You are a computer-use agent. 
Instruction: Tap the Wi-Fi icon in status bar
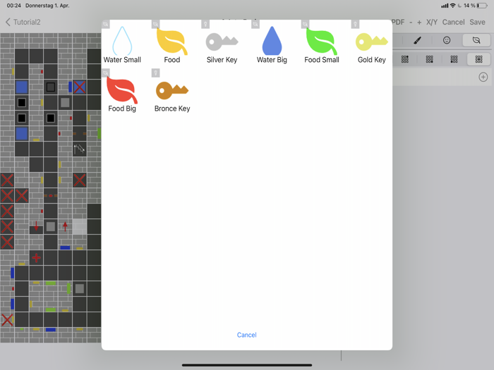pos(453,6)
